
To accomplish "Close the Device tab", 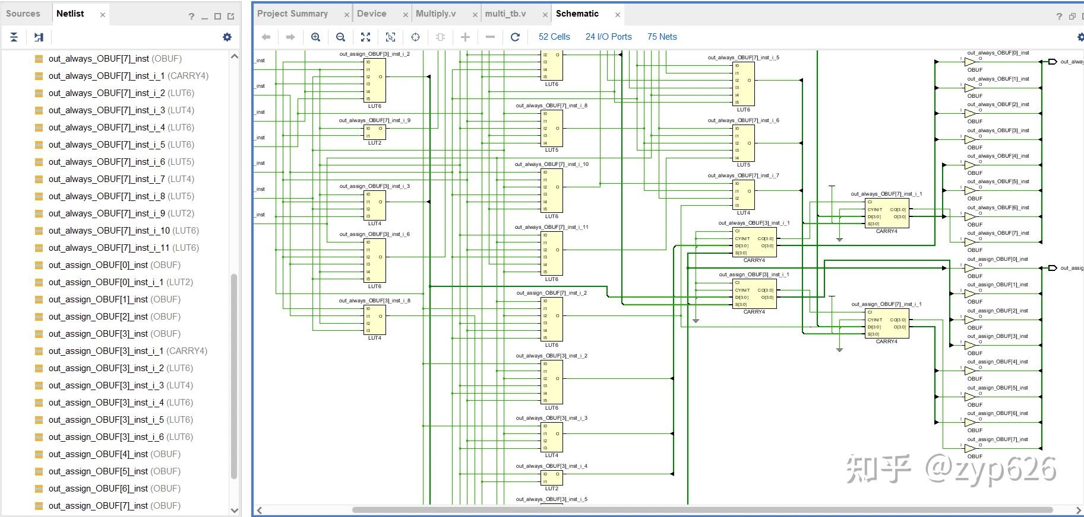I will coord(406,15).
